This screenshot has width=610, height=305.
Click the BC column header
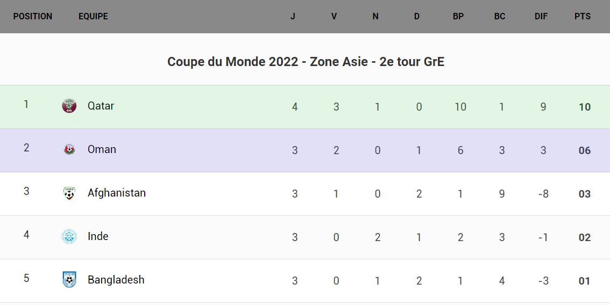[x=500, y=16]
